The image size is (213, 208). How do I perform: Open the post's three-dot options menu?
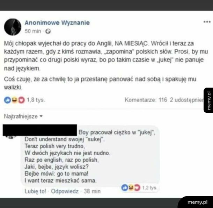coord(207,22)
